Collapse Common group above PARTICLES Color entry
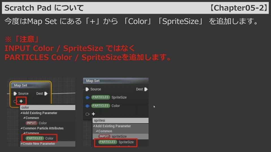Viewport: 271px width, 152px height. [24, 133]
